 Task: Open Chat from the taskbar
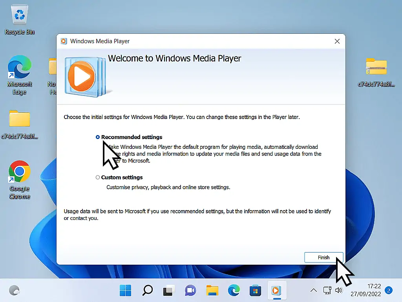pyautogui.click(x=190, y=290)
